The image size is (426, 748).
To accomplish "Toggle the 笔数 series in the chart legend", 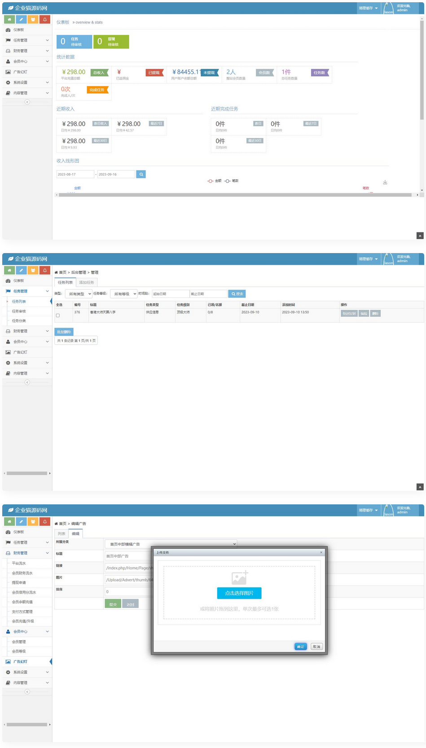I will tap(231, 181).
